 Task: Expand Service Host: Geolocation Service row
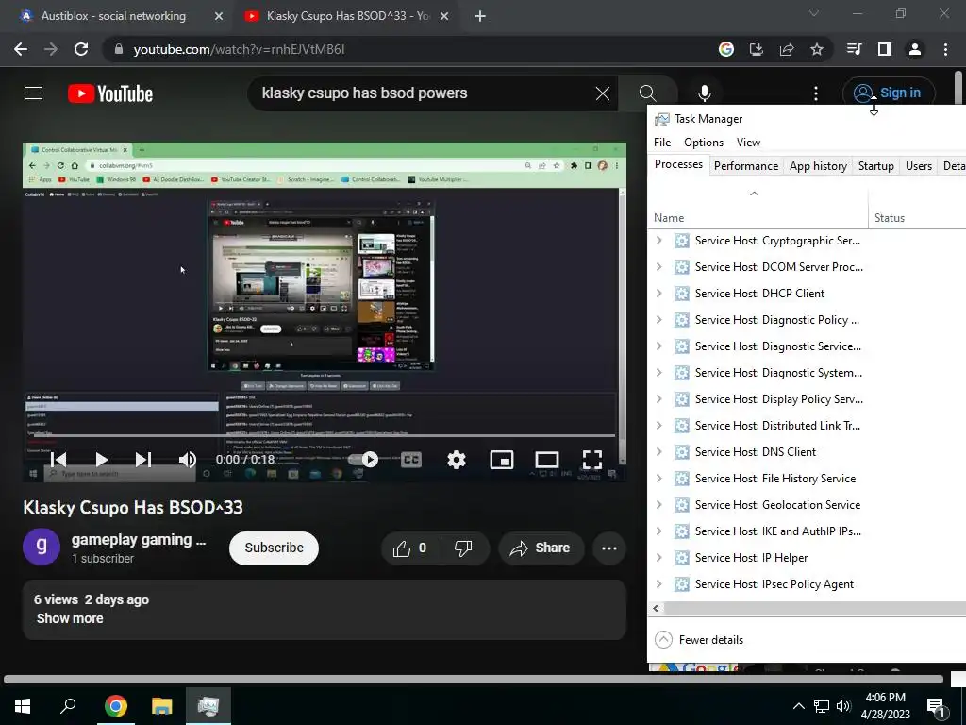tap(659, 505)
